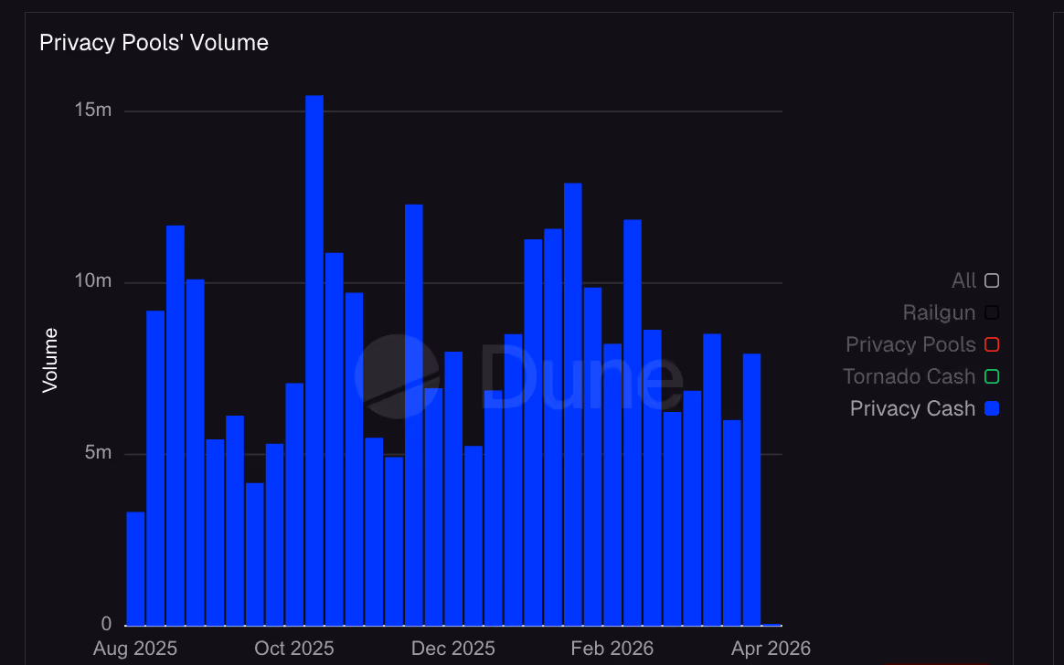Click the Apr 2026 x-axis label
This screenshot has height=665, width=1064.
(x=771, y=649)
